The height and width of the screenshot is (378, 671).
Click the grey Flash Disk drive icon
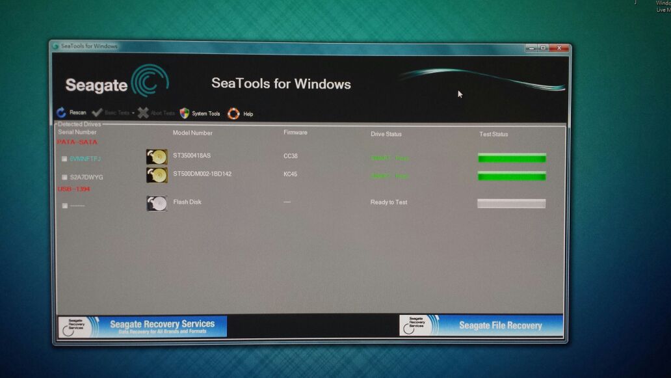(157, 203)
